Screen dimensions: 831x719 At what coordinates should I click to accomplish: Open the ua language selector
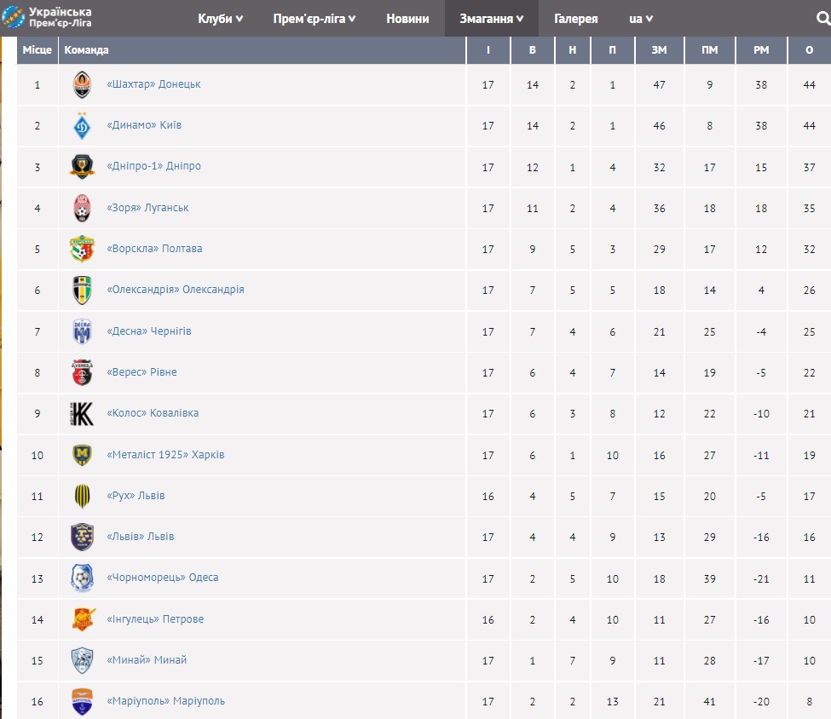640,19
